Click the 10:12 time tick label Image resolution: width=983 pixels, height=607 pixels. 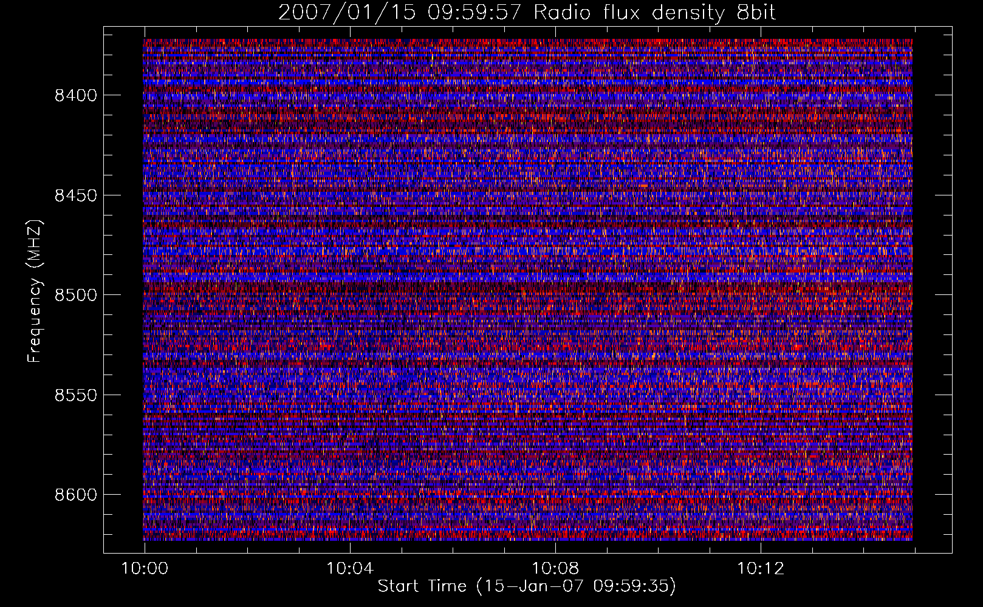click(761, 569)
